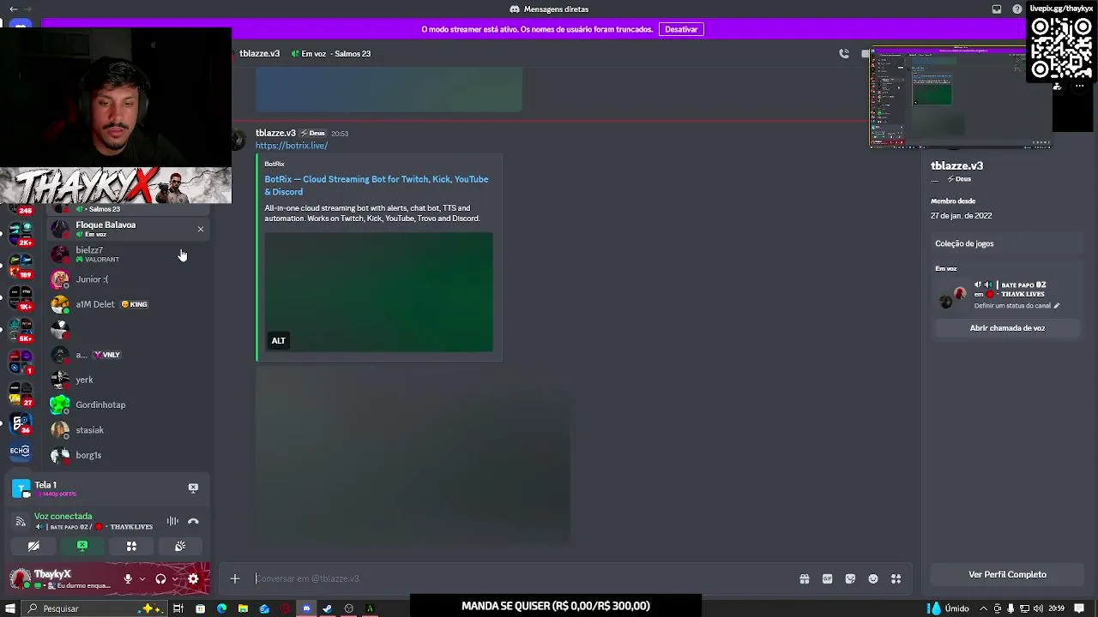Edit channel status pencil icon

1057,306
